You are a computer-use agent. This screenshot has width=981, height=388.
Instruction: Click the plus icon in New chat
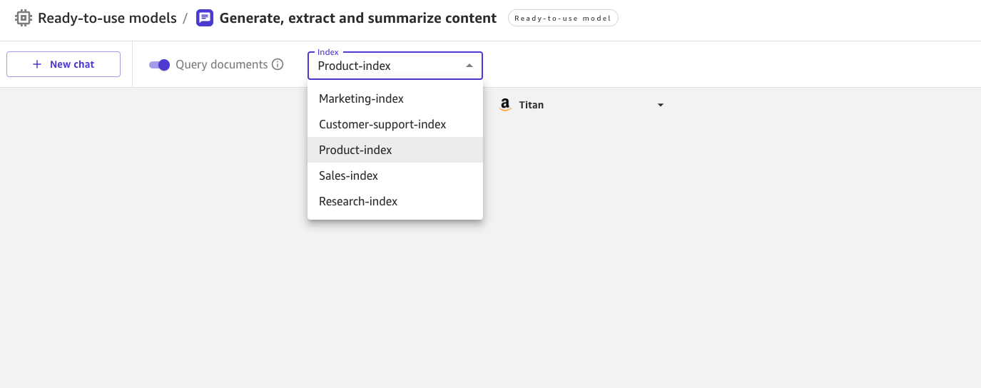tap(37, 64)
